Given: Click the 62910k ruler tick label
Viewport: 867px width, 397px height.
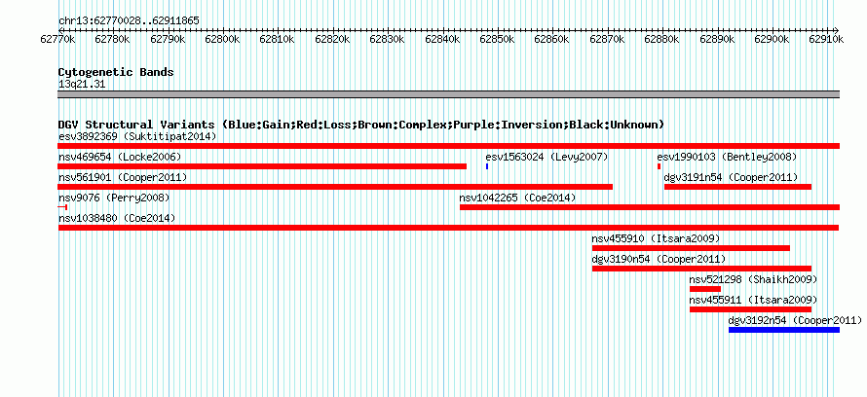Looking at the screenshot, I should pos(826,39).
